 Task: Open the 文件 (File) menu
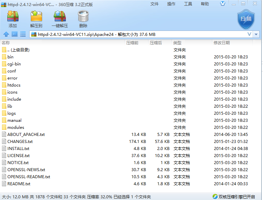coord(154,4)
